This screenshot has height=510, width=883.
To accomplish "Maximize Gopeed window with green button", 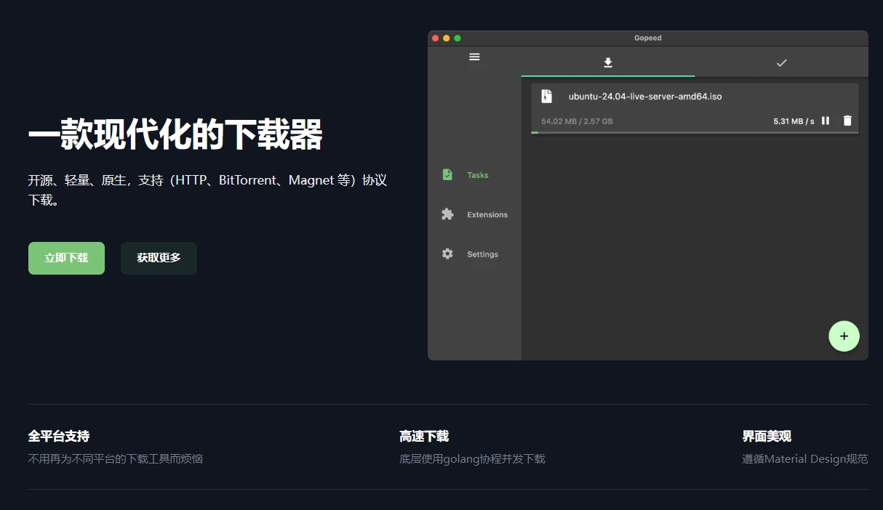I will [x=458, y=39].
